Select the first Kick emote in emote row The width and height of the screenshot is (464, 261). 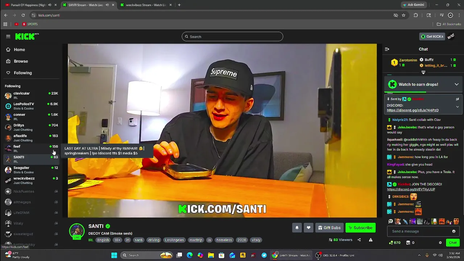click(390, 221)
